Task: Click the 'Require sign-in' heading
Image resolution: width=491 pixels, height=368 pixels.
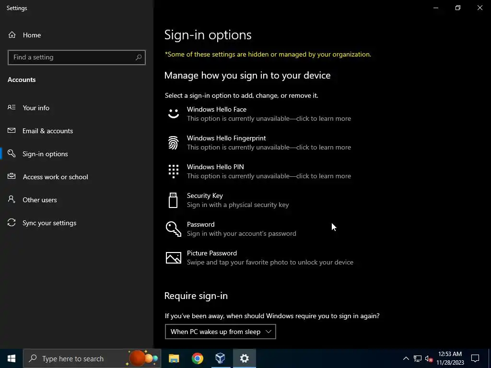Action: [196, 296]
